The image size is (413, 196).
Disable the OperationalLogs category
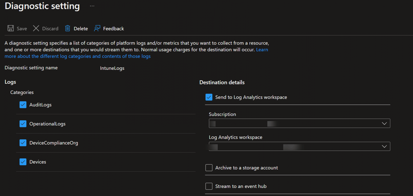pyautogui.click(x=23, y=124)
